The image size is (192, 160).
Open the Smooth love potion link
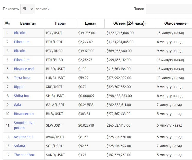click(x=24, y=125)
